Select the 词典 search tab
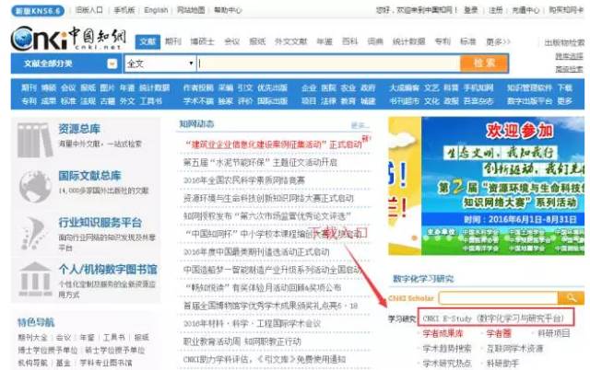Image resolution: width=590 pixels, height=370 pixels. [375, 41]
